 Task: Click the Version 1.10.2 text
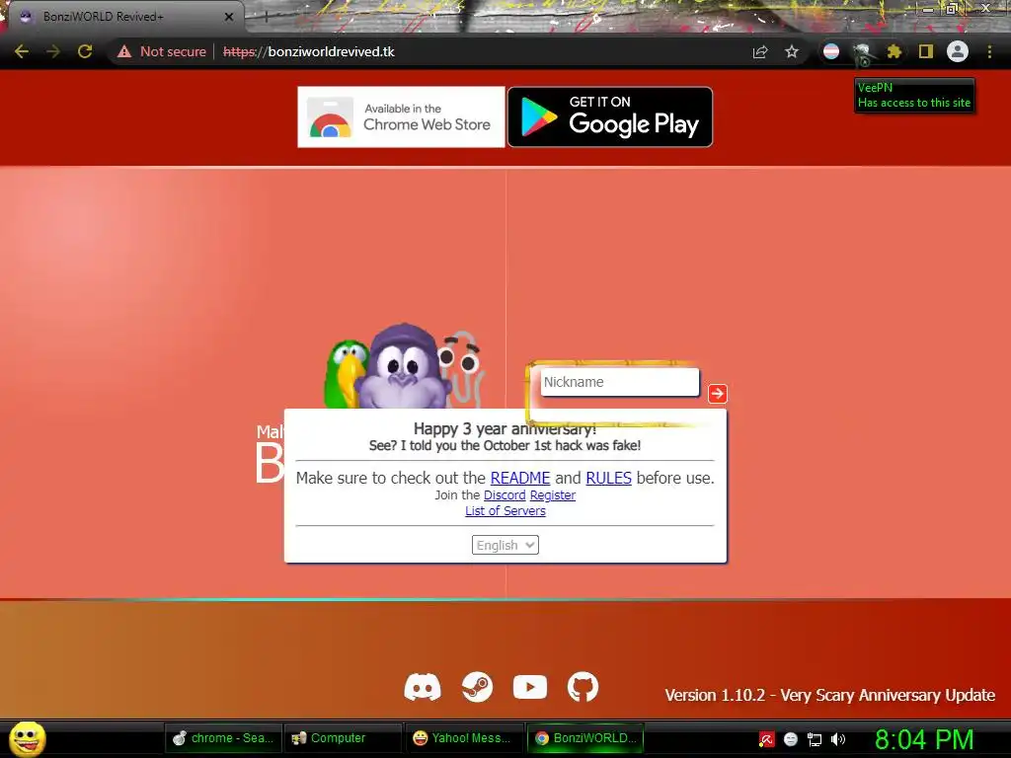[829, 696]
